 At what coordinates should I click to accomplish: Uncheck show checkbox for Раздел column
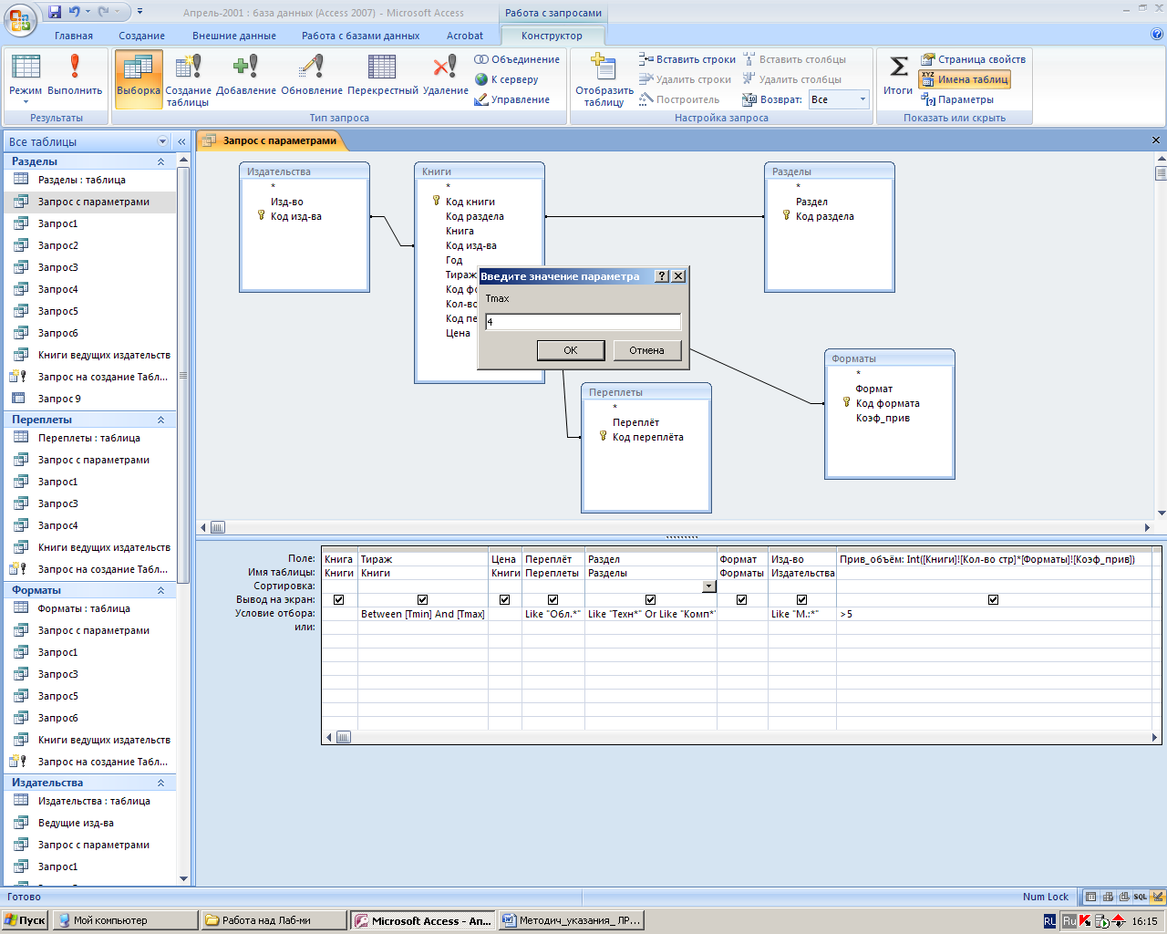[x=651, y=599]
